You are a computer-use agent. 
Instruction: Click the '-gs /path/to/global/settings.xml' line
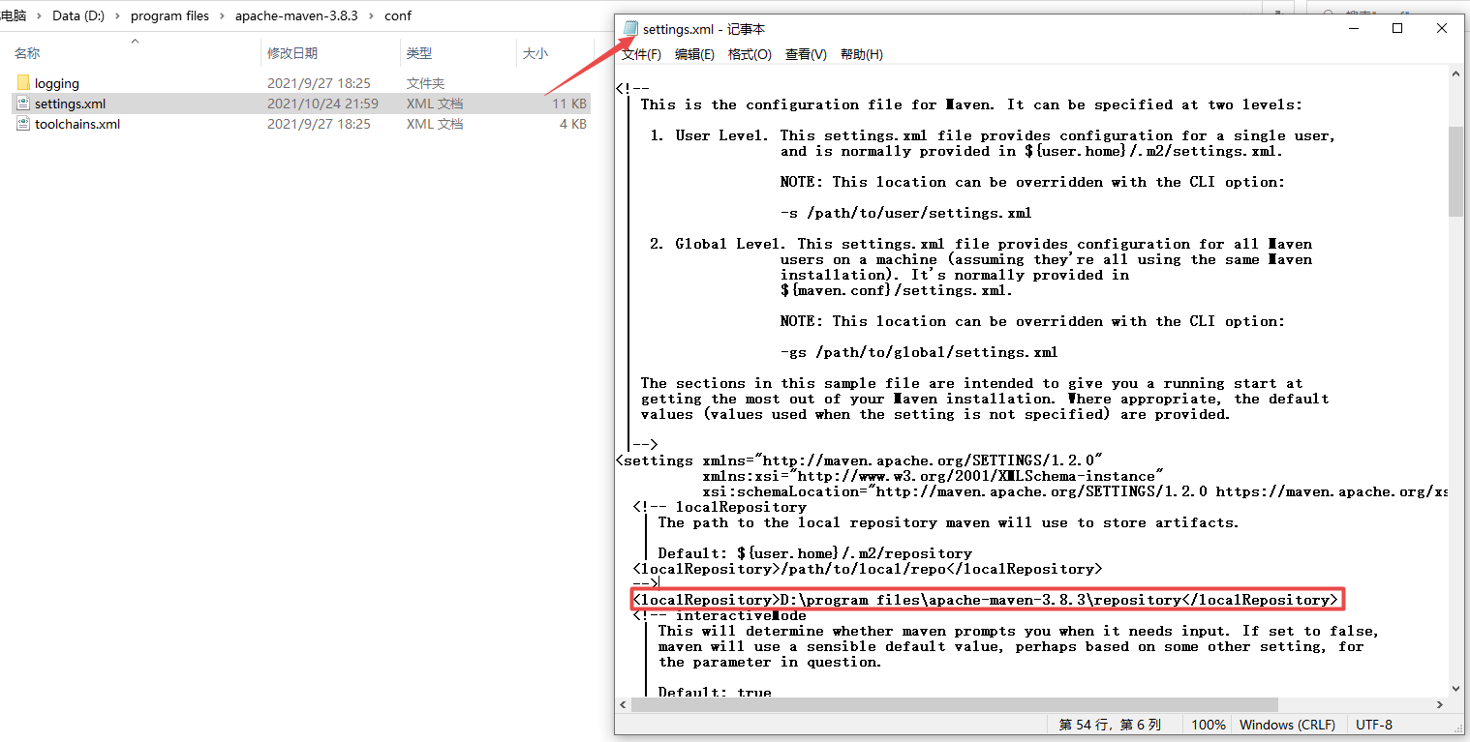point(919,352)
